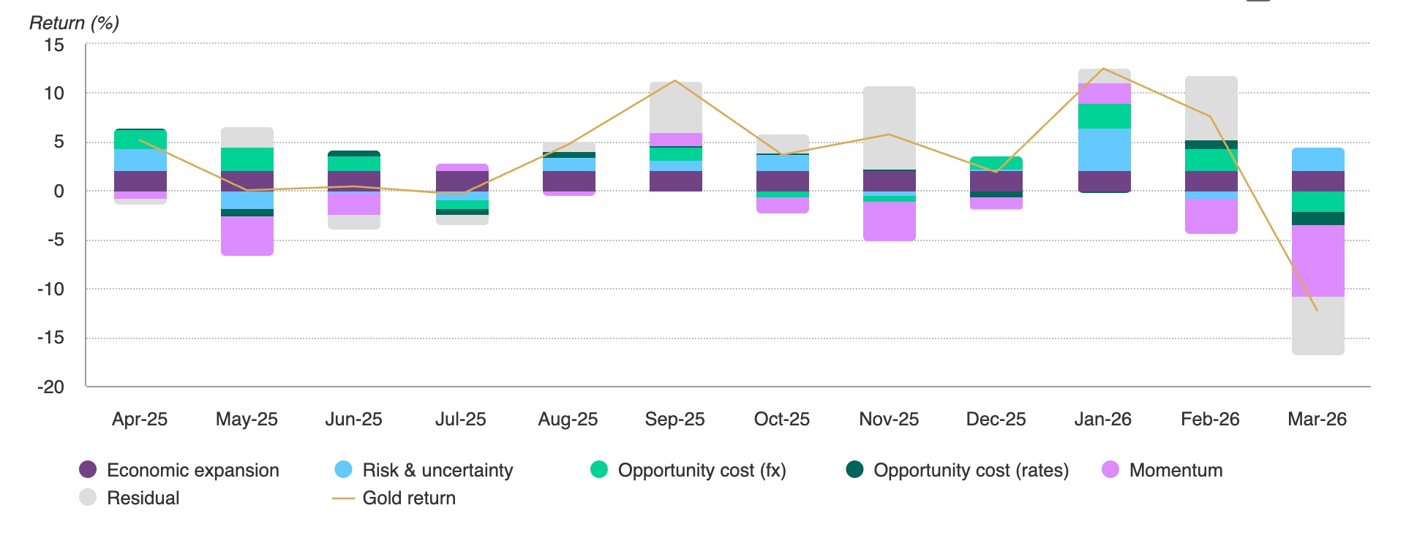Click the pink Momentum segment of May-25 bar
The image size is (1406, 535).
(x=247, y=235)
